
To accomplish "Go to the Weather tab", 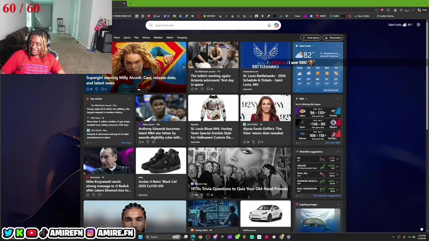I will click(x=158, y=37).
